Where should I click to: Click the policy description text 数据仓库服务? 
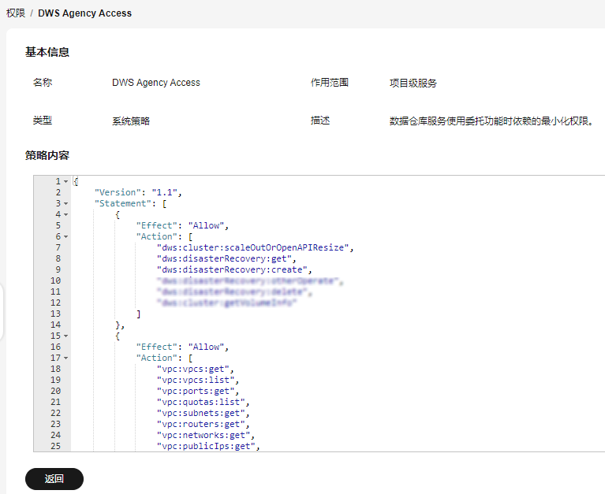coord(491,121)
